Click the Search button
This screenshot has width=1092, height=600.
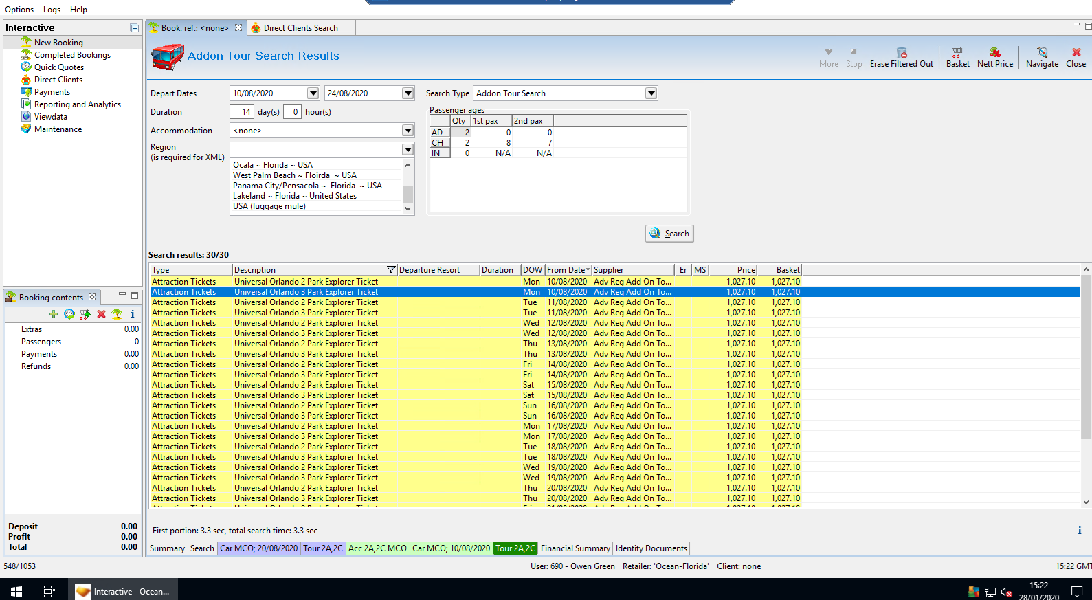[669, 234]
